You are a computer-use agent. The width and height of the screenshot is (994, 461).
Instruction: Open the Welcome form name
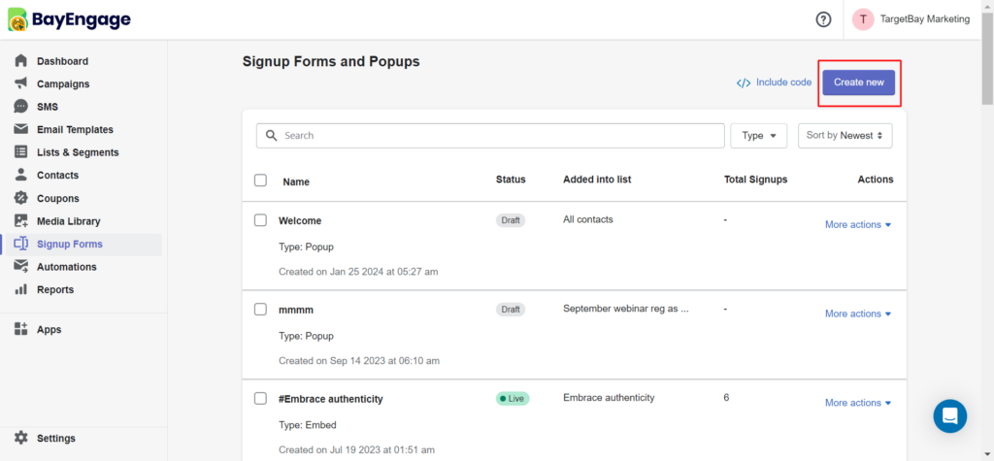click(300, 220)
